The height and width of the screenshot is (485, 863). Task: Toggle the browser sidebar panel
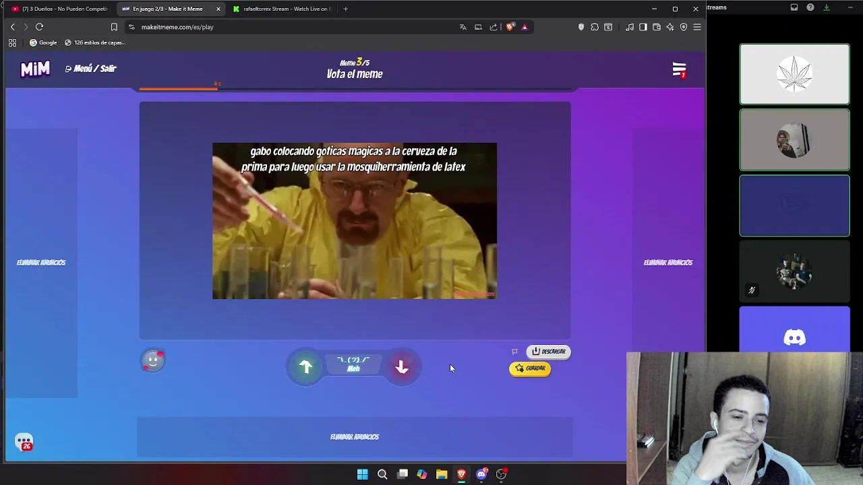point(643,27)
